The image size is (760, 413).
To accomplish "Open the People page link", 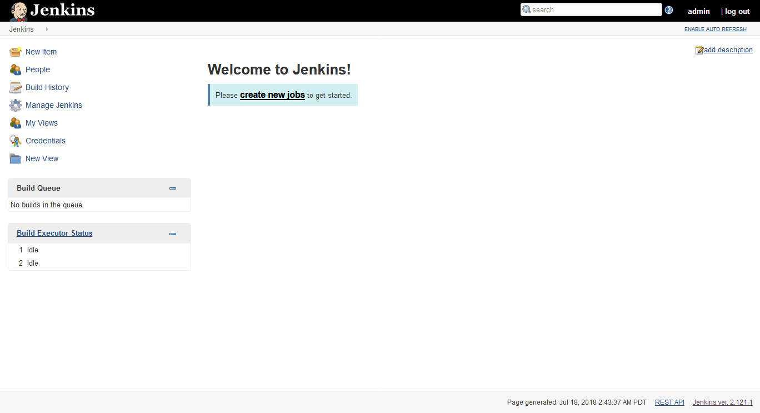I will pyautogui.click(x=38, y=69).
